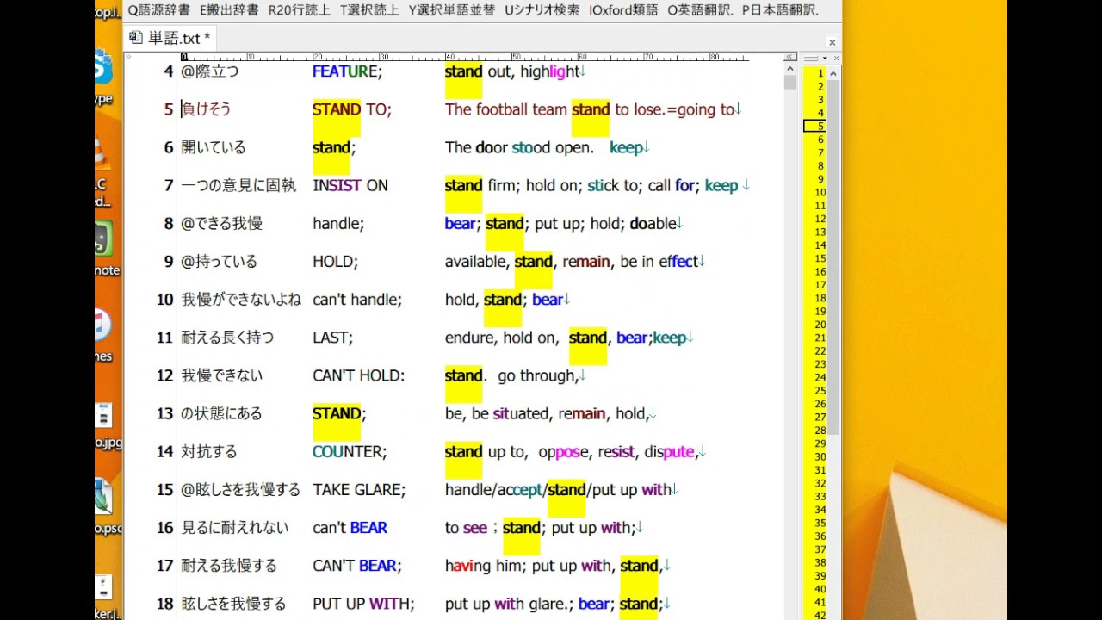Click the side panel grip handle
Image resolution: width=1102 pixels, height=620 pixels.
tap(810, 58)
